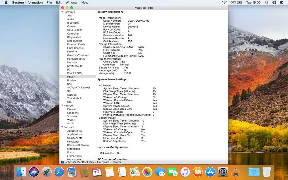Select Memory in the sidebar
Viewport: 288px width, 180px height.
pyautogui.click(x=72, y=62)
